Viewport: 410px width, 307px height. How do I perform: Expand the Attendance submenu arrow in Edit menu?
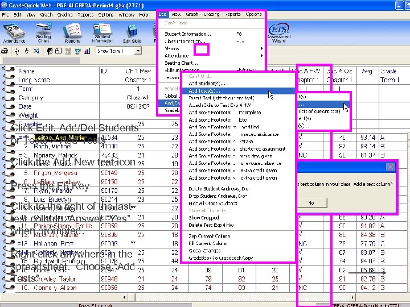coord(261,56)
